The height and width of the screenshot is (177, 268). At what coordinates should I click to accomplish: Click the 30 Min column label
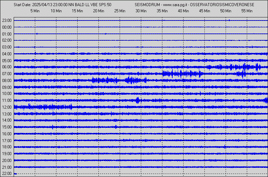tap(141, 11)
